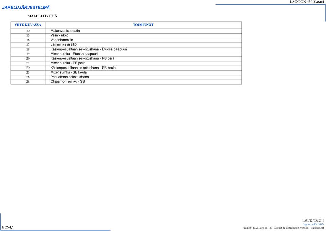Click the E02-4/ page number
Viewport: 326px width, 231px height.
7,227
